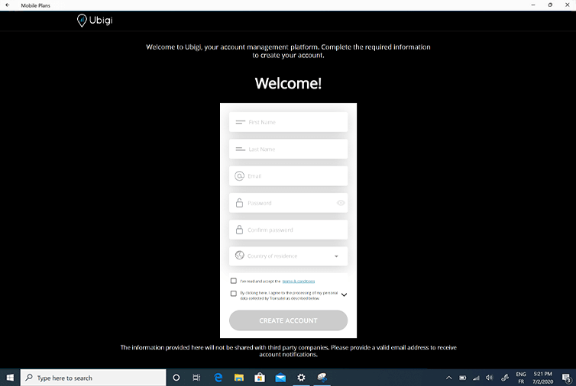Click into the Email field
This screenshot has width=576, height=386.
click(x=288, y=176)
